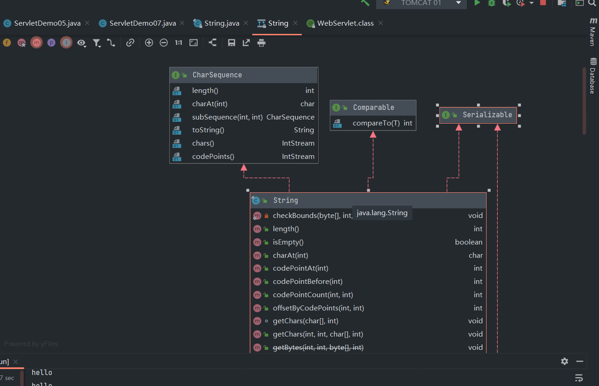Toggle Constructors visibility in diagram toolbar
This screenshot has width=599, height=386.
(x=22, y=43)
